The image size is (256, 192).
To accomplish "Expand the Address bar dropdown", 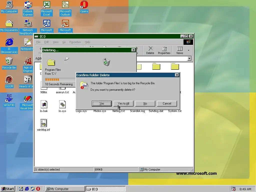I will pyautogui.click(x=189, y=58).
